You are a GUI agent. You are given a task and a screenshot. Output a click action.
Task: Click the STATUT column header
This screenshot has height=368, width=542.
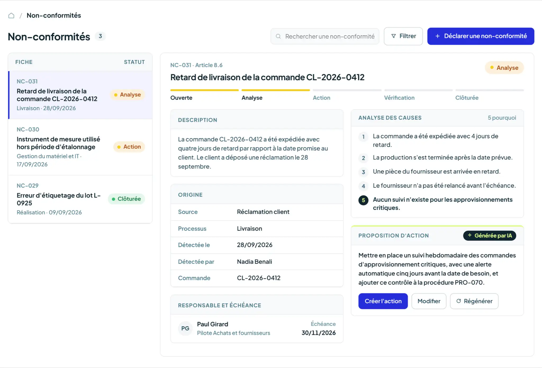point(134,62)
